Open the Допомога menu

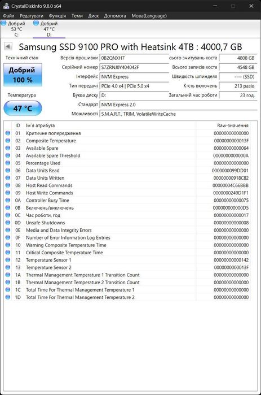[115, 16]
